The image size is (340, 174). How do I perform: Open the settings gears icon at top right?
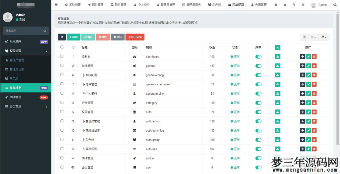335,5
